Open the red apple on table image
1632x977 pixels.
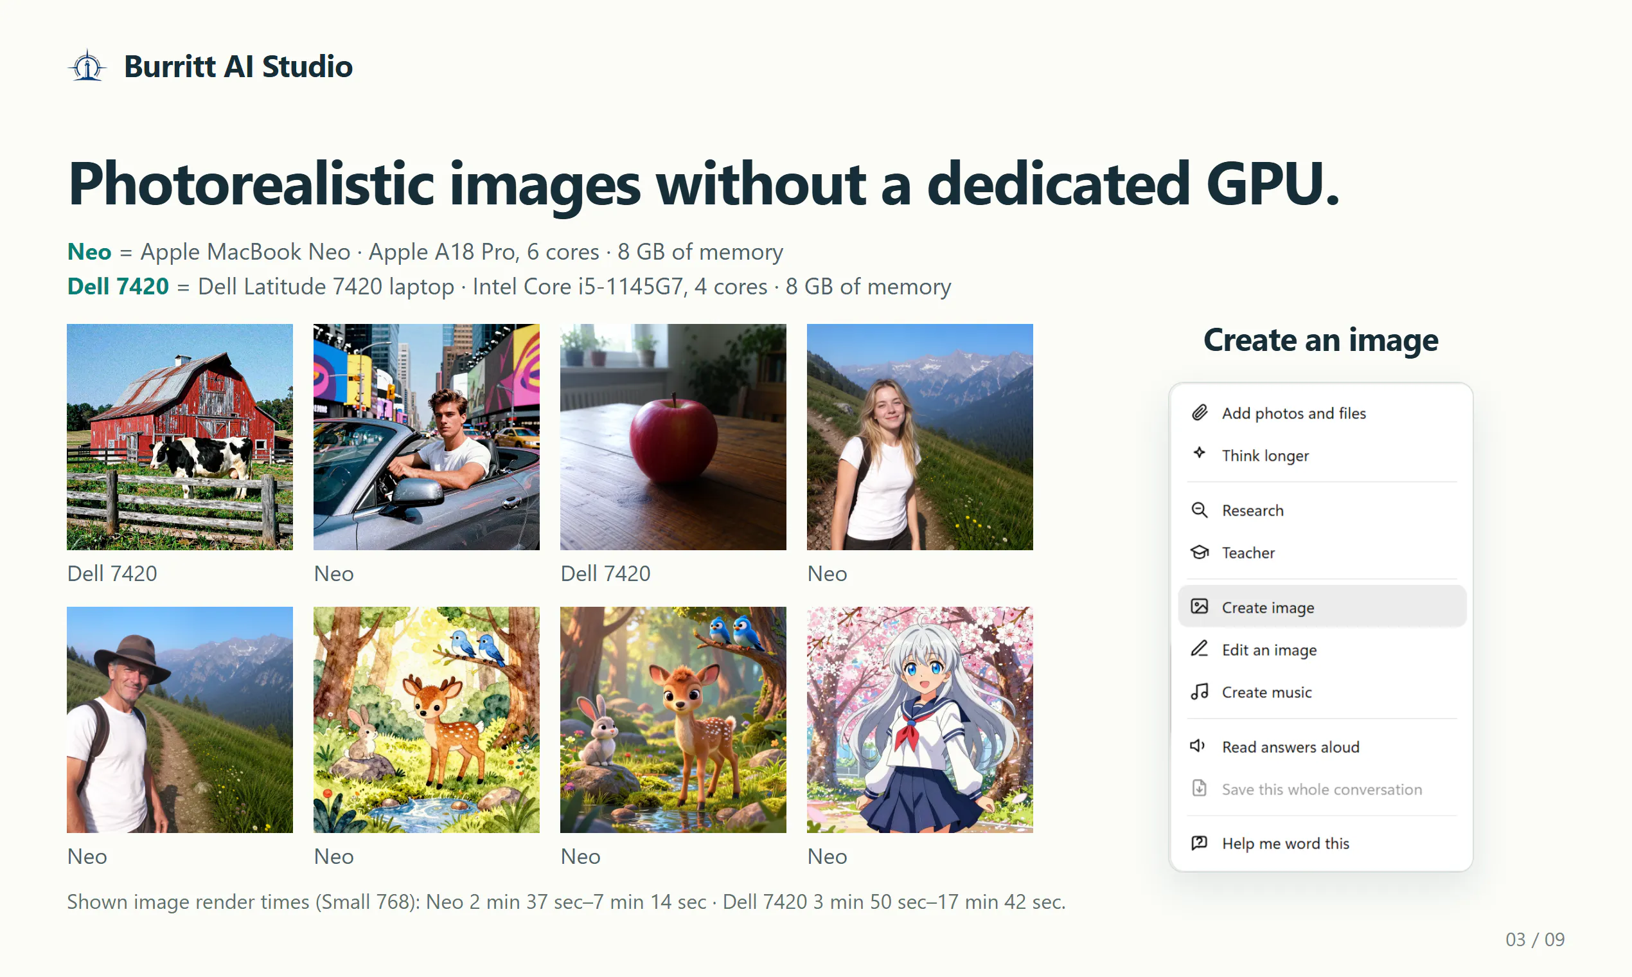coord(673,436)
